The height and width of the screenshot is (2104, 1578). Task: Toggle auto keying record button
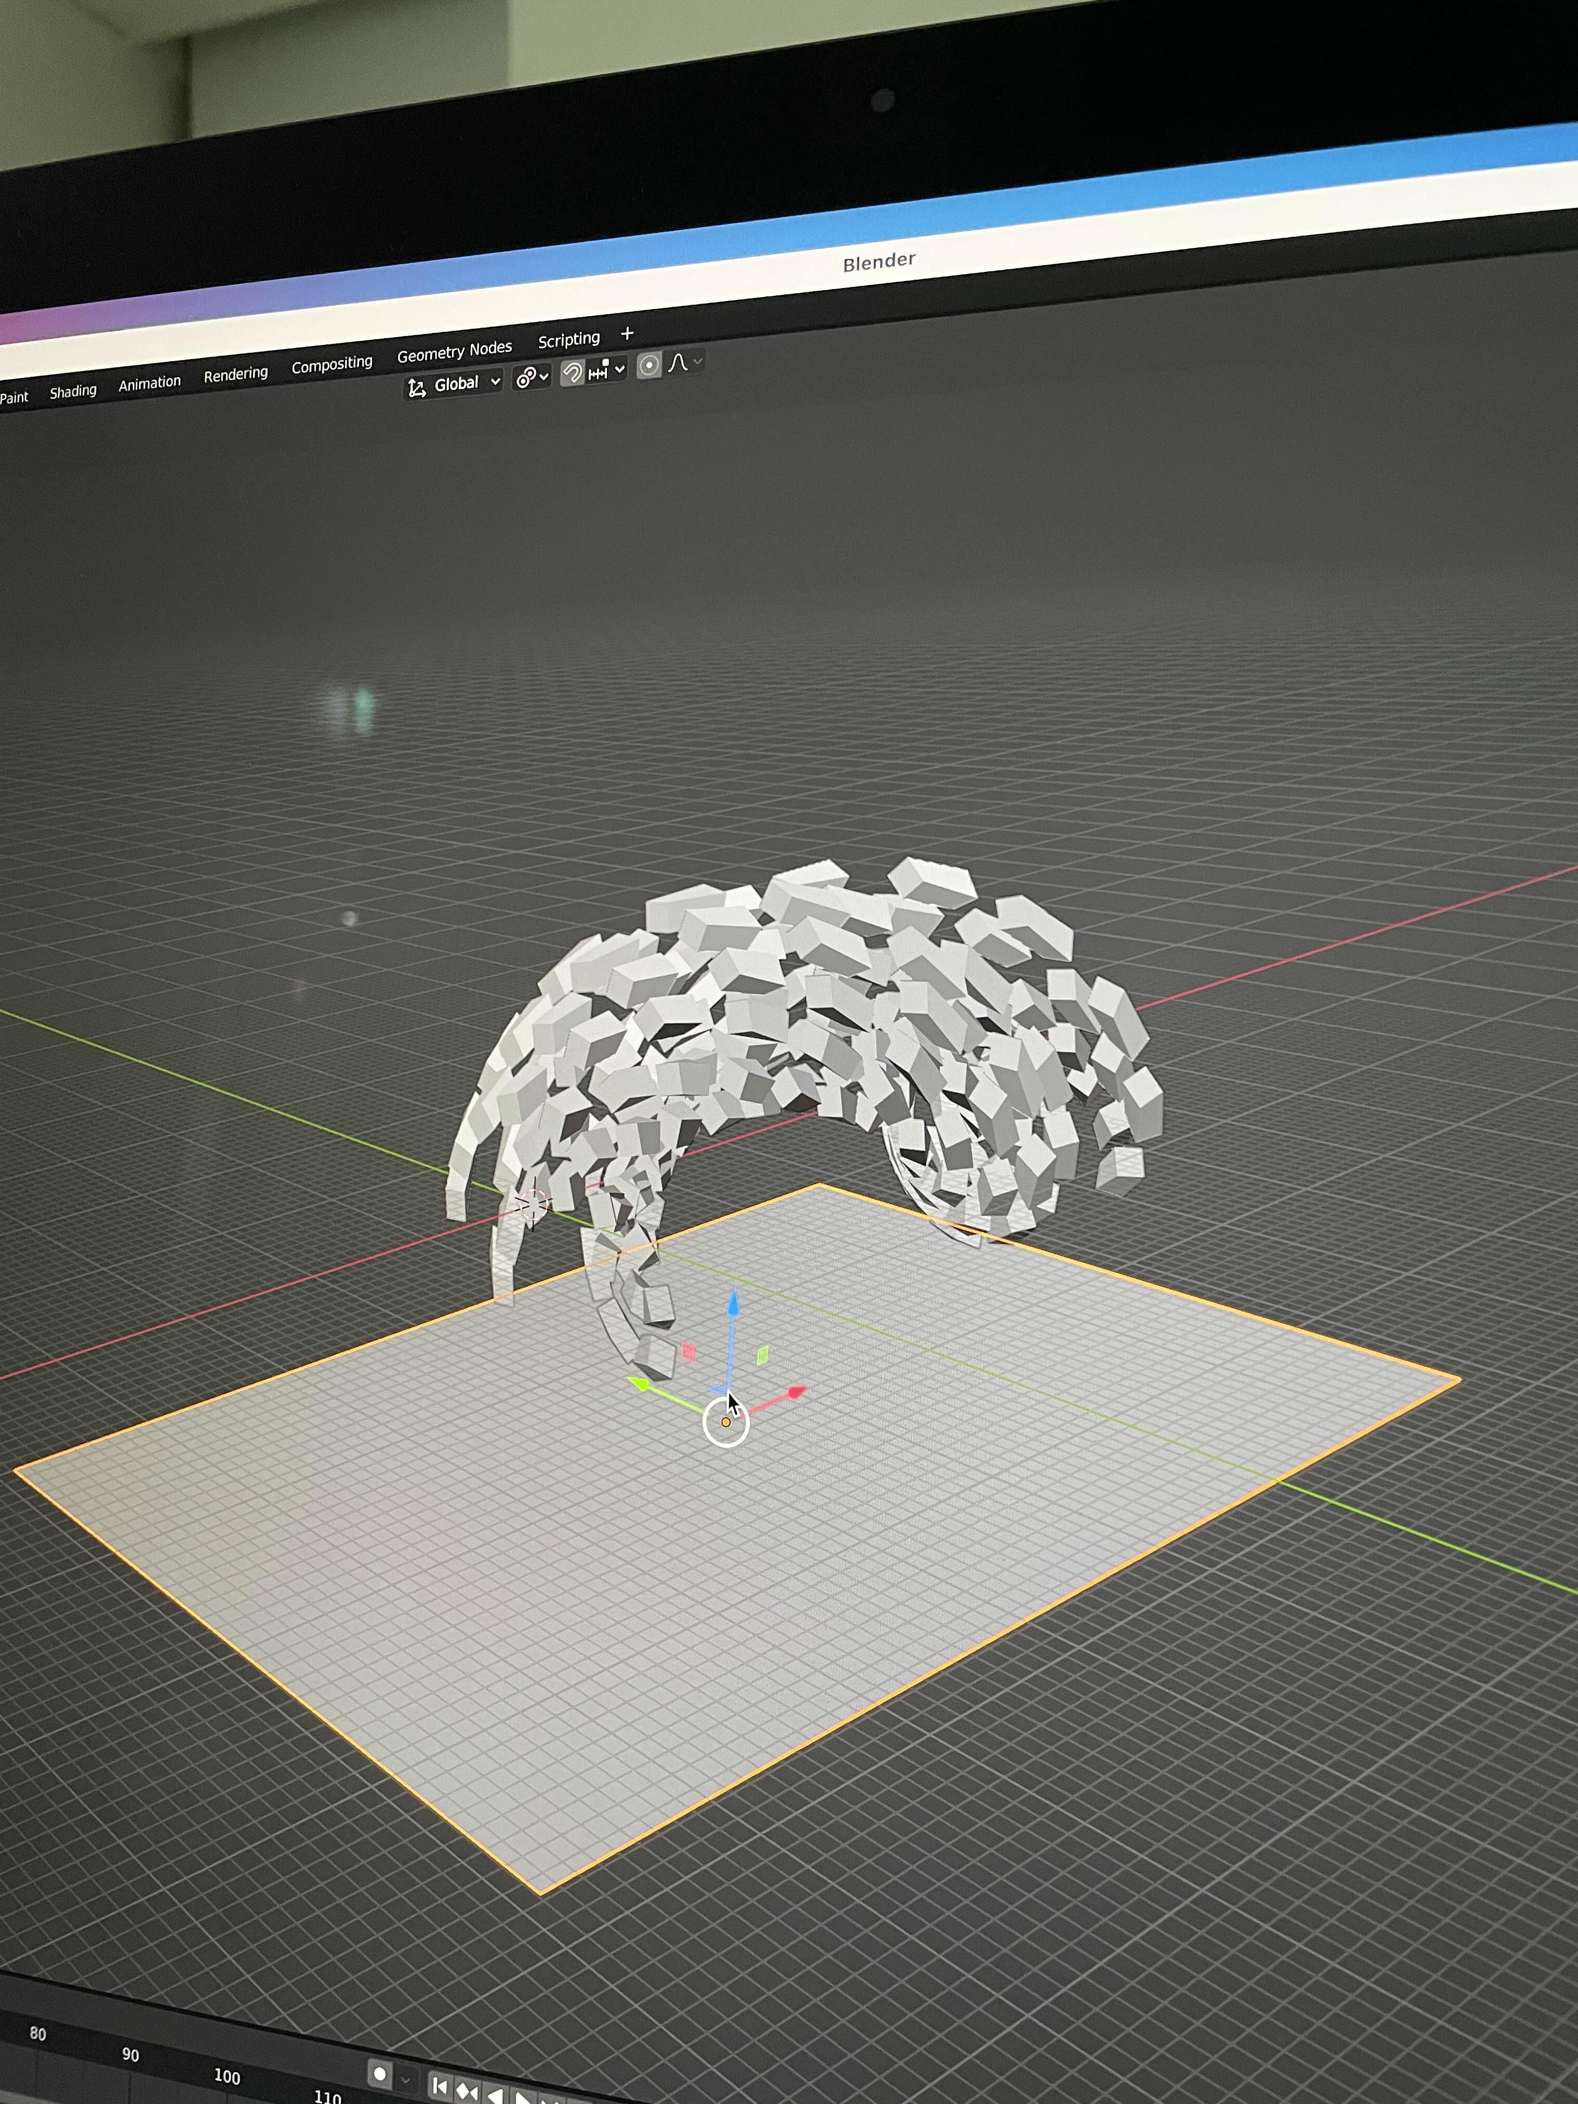point(379,2074)
